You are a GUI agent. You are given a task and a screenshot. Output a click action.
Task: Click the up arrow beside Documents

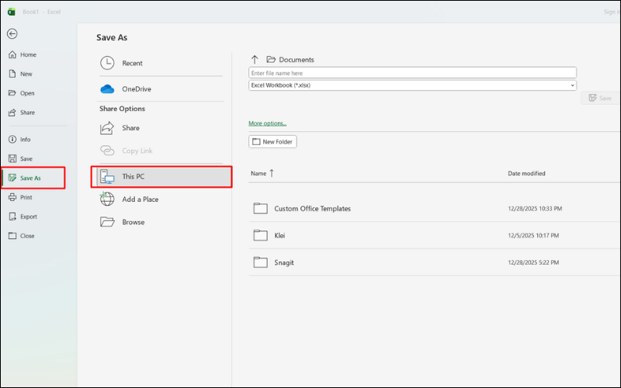coord(255,60)
